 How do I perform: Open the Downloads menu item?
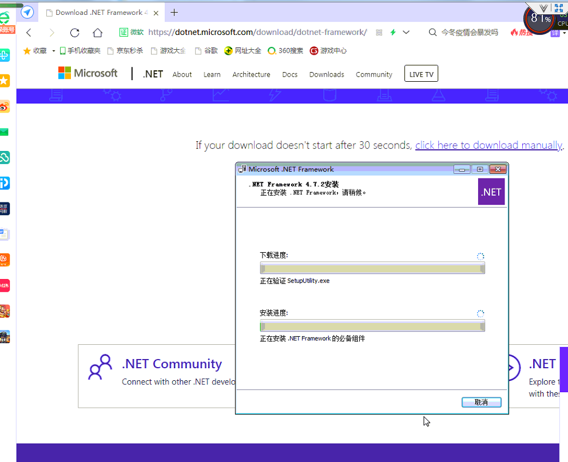coord(327,74)
